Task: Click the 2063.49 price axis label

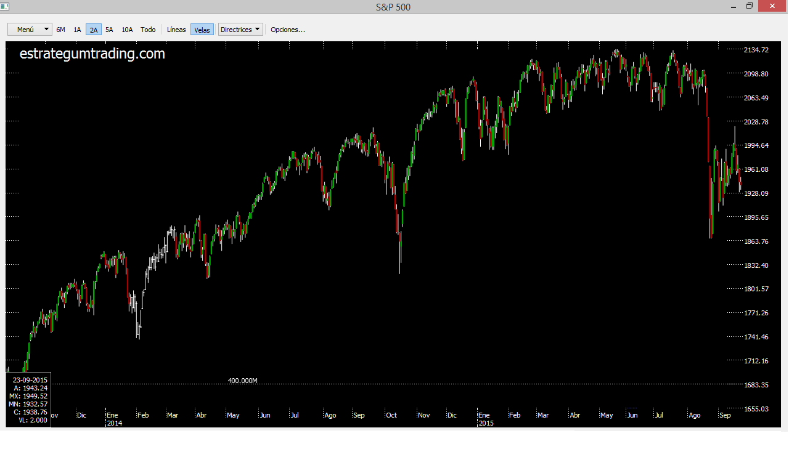Action: click(757, 98)
